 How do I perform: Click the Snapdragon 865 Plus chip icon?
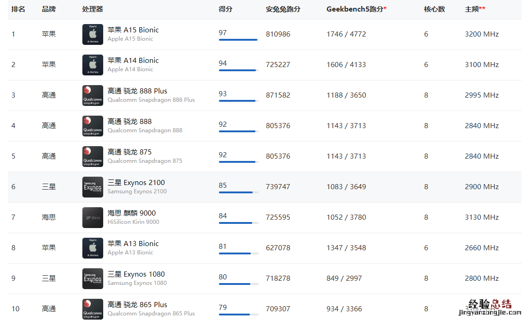tap(93, 309)
